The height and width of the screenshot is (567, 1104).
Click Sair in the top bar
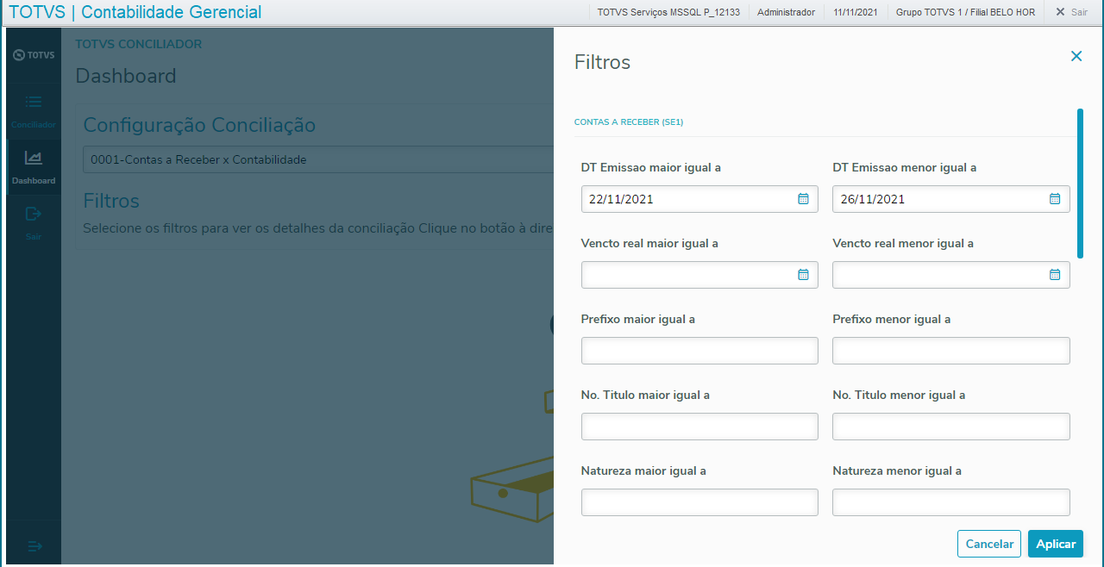[x=1071, y=13]
